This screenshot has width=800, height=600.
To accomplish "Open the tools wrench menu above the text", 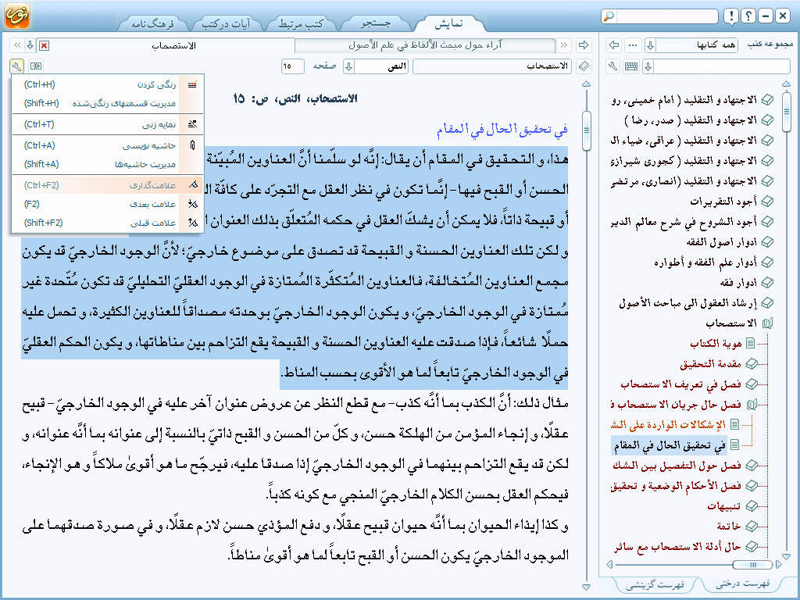I will click(16, 66).
